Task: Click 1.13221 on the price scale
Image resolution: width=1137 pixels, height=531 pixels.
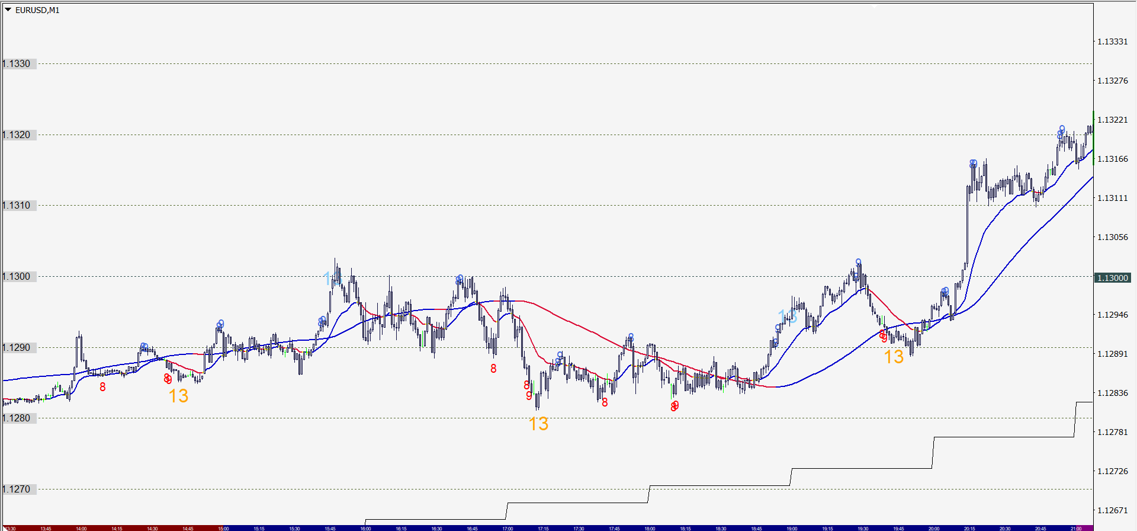Action: pos(1113,120)
